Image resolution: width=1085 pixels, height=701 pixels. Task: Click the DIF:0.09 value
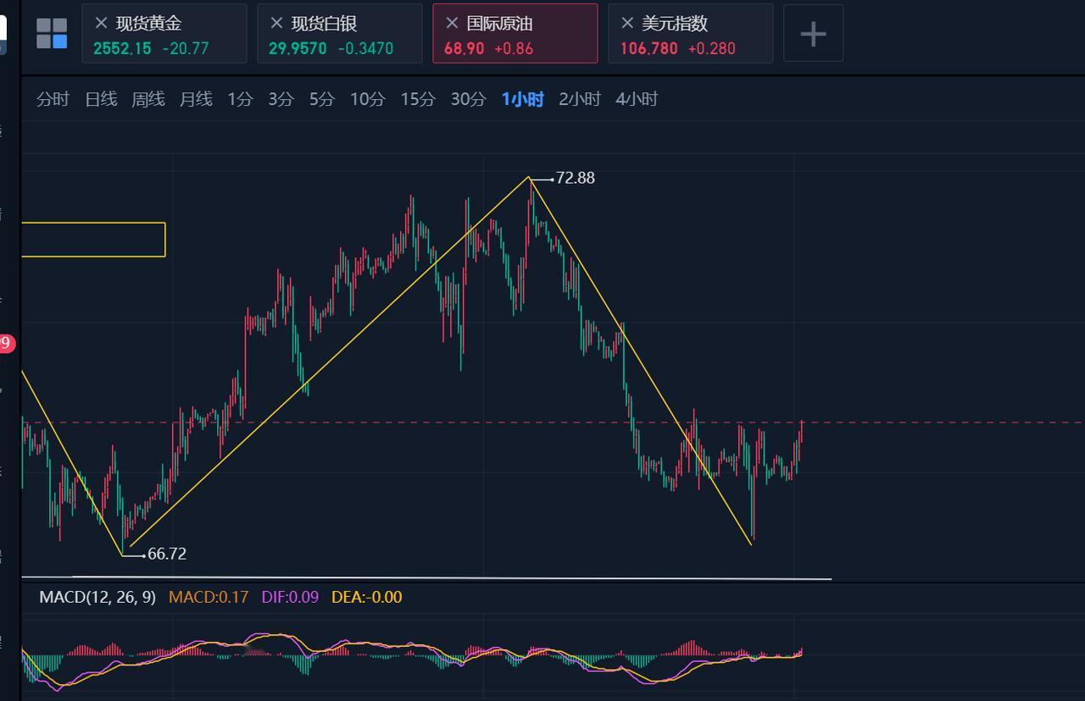coord(290,597)
